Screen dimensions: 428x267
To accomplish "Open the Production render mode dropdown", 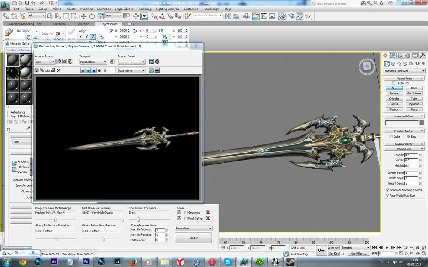I will [x=193, y=228].
